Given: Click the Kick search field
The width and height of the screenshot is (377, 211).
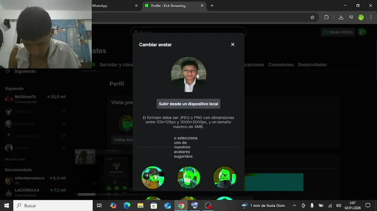Looking at the screenshot, I should pyautogui.click(x=188, y=32).
